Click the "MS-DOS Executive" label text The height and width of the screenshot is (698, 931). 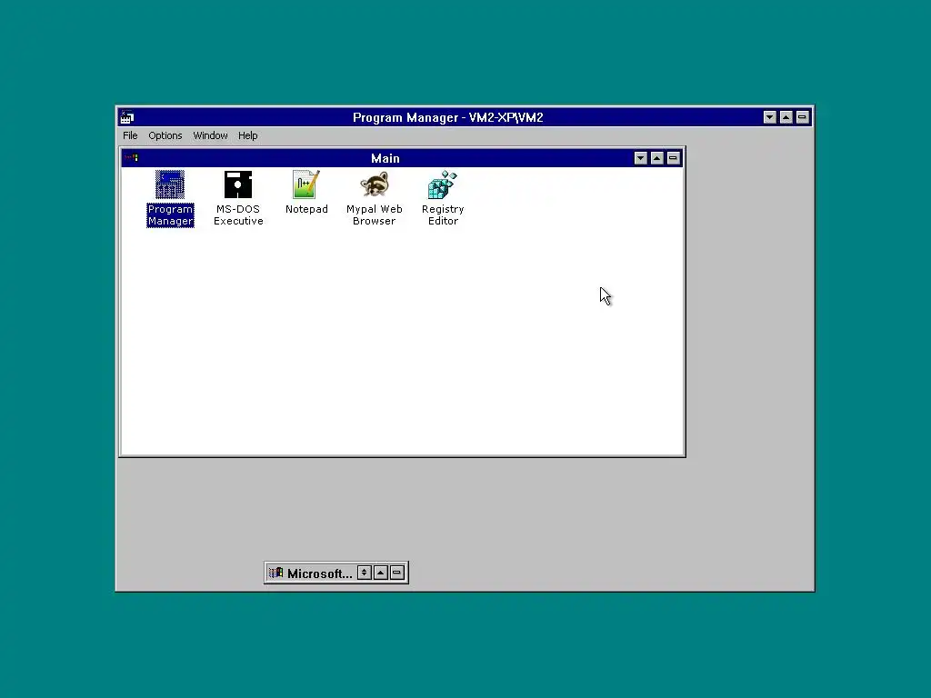pyautogui.click(x=238, y=214)
